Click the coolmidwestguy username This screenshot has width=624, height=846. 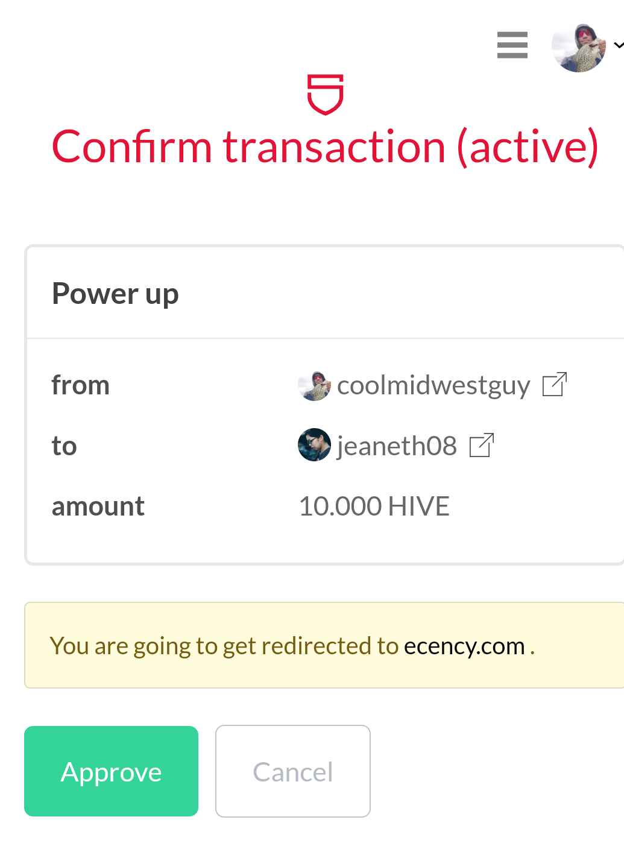click(x=433, y=385)
